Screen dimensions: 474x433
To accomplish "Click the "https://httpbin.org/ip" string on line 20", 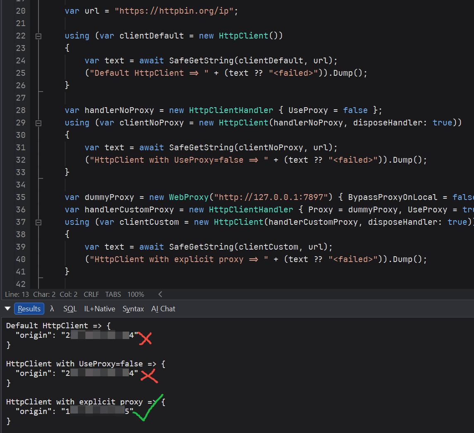I will tap(174, 11).
